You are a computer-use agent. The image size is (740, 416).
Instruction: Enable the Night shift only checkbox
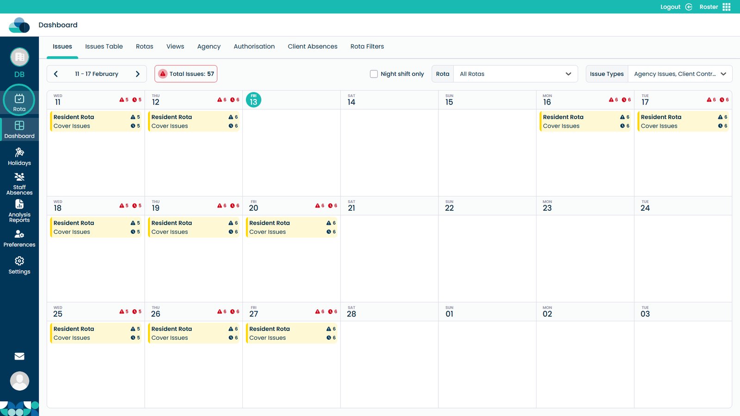coord(374,74)
